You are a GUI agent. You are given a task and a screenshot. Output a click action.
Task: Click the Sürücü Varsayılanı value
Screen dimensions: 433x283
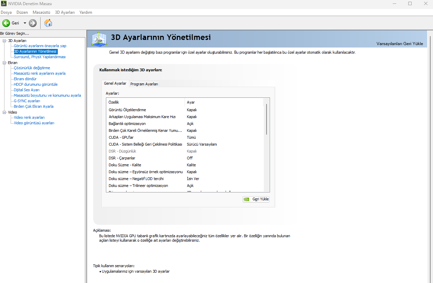pyautogui.click(x=202, y=144)
